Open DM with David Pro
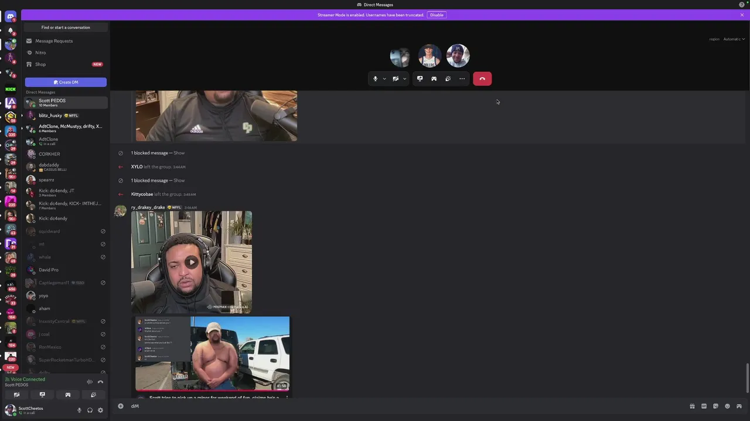The height and width of the screenshot is (421, 750). pos(66,270)
